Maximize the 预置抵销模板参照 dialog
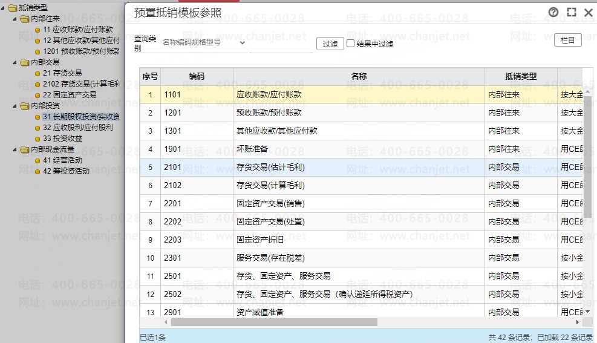 tap(572, 12)
